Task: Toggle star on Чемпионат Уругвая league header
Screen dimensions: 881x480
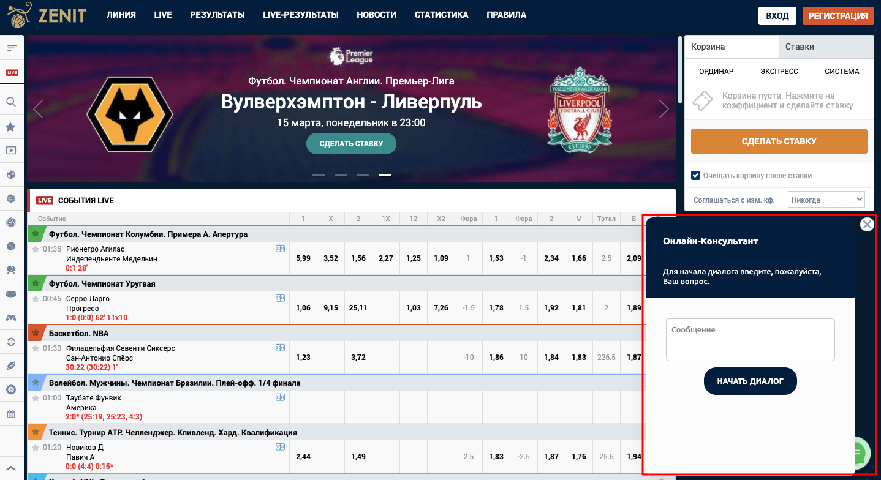Action: (x=36, y=283)
